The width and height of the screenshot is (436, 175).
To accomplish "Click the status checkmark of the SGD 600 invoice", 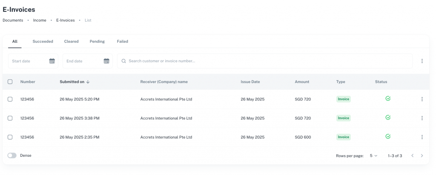I will click(x=388, y=136).
